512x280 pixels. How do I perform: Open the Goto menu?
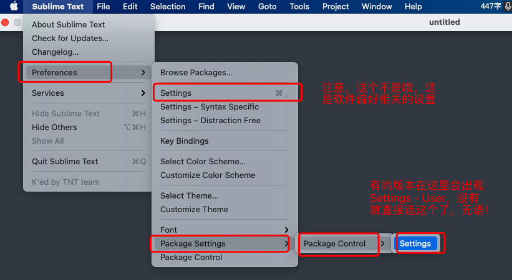coord(267,6)
